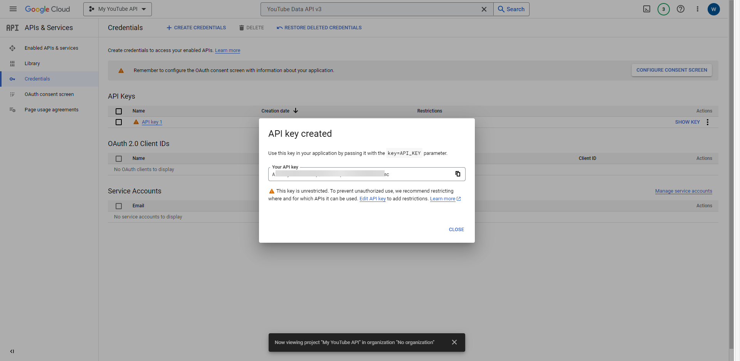
Task: Open the Edit API key link
Action: point(372,198)
